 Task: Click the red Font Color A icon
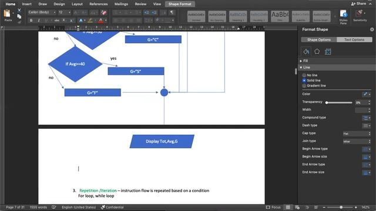click(x=100, y=21)
